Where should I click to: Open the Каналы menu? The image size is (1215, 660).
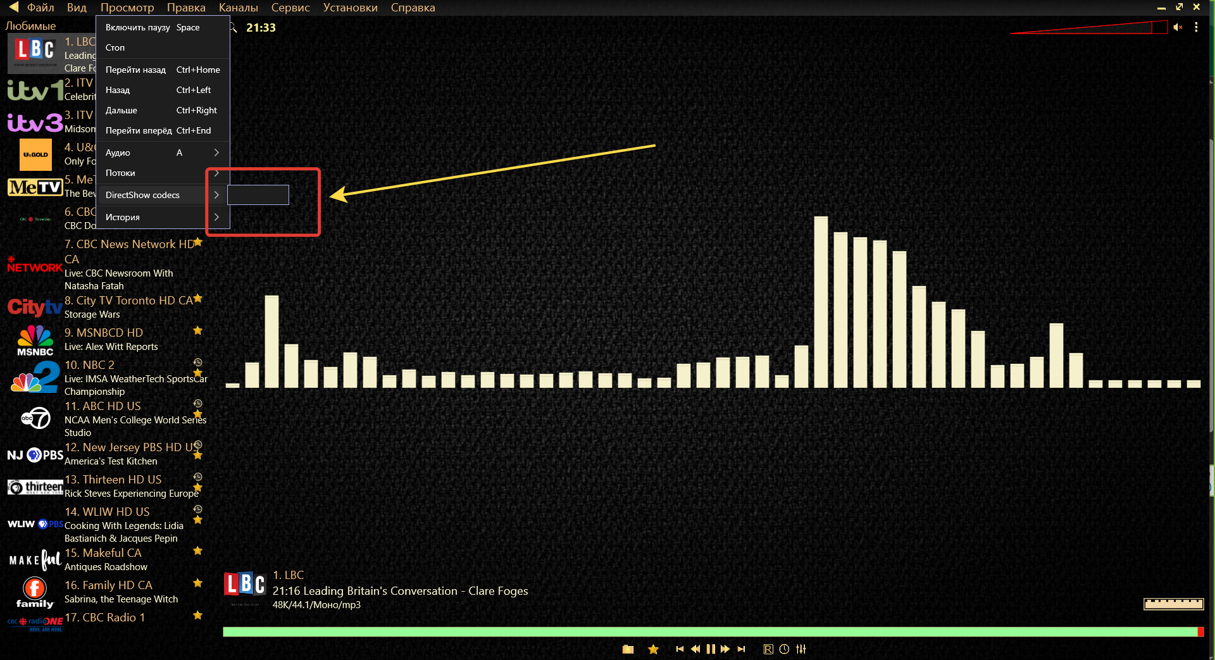[238, 8]
